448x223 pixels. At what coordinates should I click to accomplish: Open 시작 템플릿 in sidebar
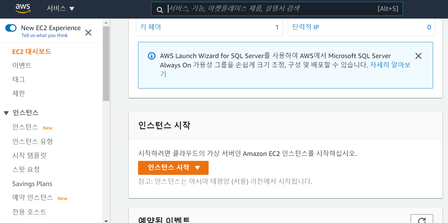(x=29, y=156)
